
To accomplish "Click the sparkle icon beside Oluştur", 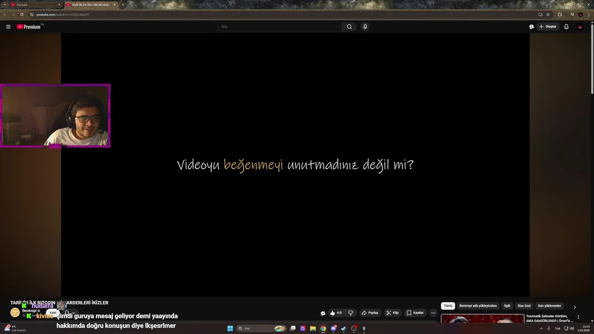I will (x=531, y=26).
